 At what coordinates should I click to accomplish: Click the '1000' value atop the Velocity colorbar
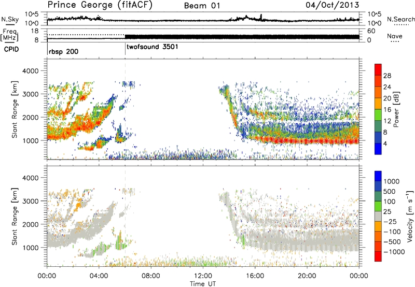click(x=392, y=181)
